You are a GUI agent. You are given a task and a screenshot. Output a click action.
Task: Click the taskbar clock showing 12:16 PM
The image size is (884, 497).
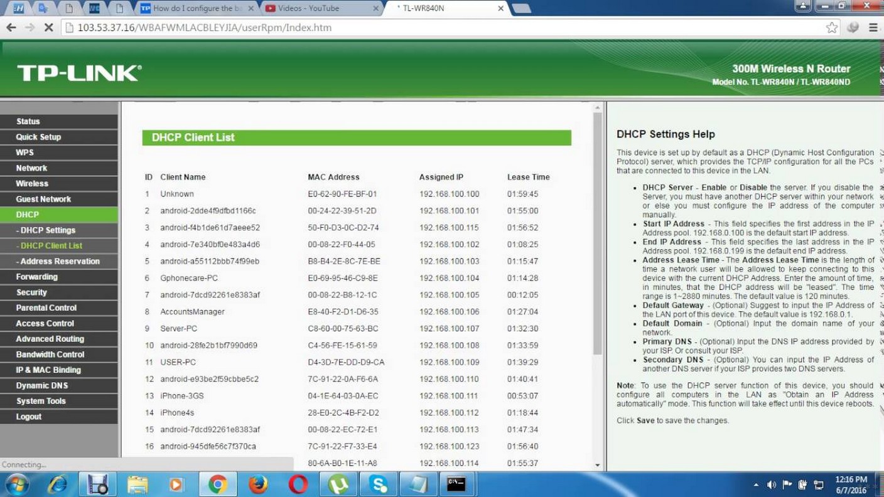click(x=851, y=484)
